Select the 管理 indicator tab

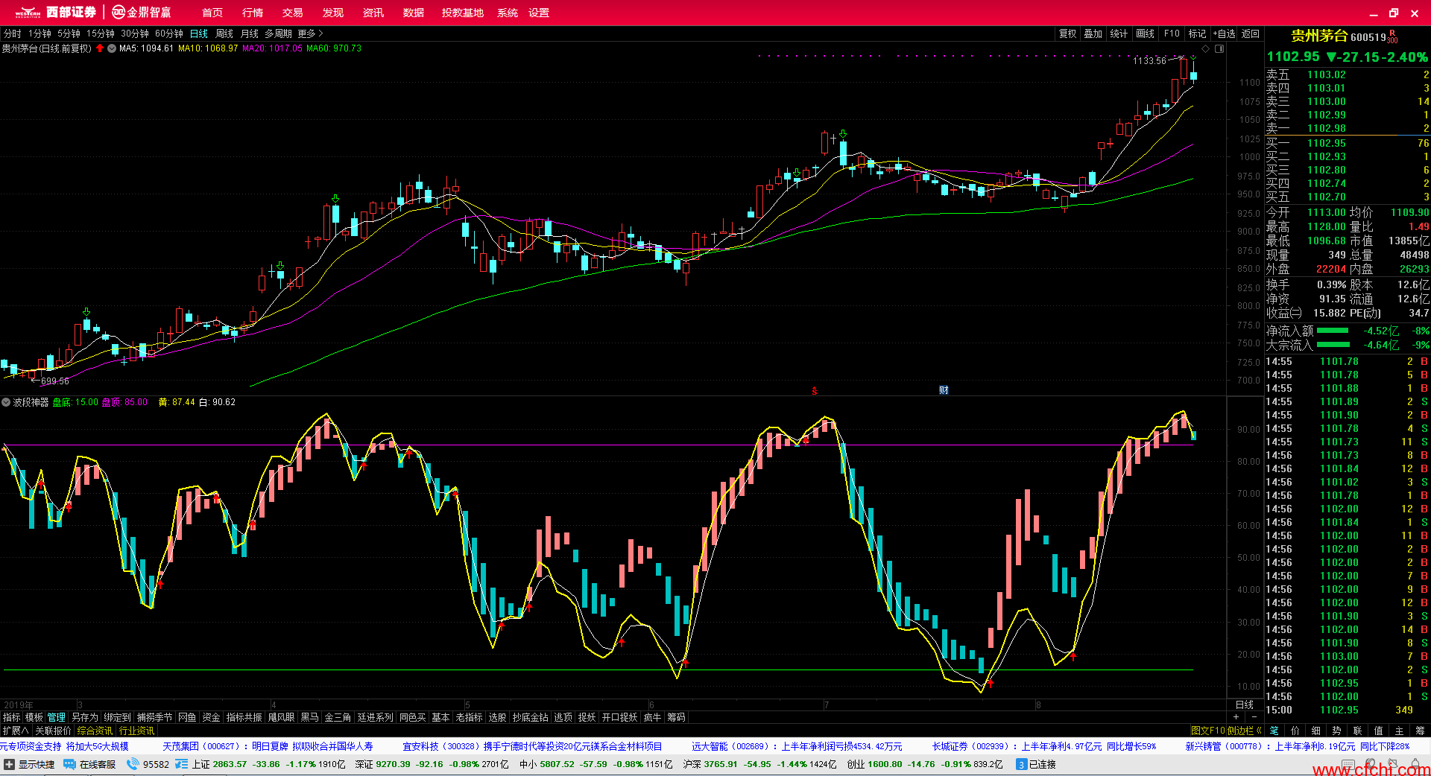(x=57, y=717)
